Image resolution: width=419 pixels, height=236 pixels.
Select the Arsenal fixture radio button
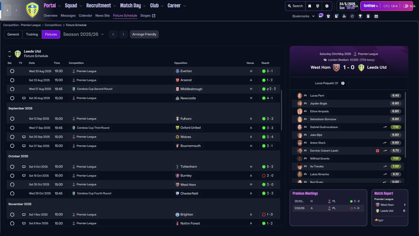click(12, 80)
